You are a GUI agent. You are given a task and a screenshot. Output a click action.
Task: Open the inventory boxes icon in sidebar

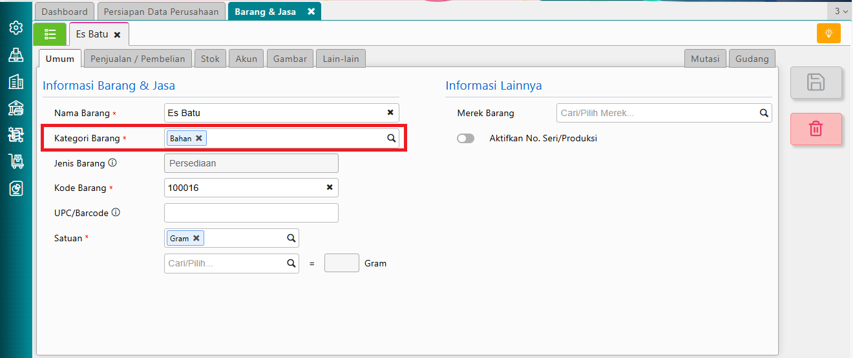16,135
